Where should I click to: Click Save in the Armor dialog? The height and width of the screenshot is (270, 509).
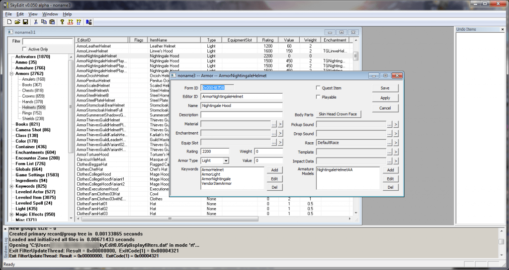(385, 88)
